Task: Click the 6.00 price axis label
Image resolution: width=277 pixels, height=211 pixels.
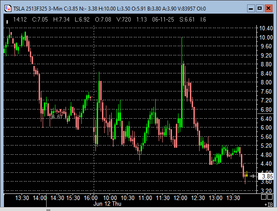Action: (x=266, y=127)
